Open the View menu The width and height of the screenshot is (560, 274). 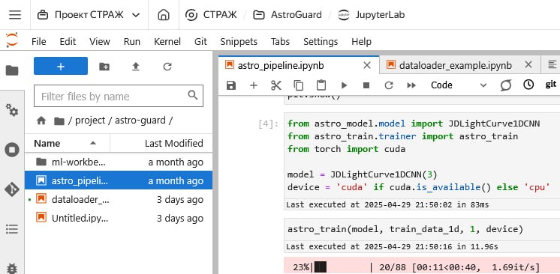(100, 42)
